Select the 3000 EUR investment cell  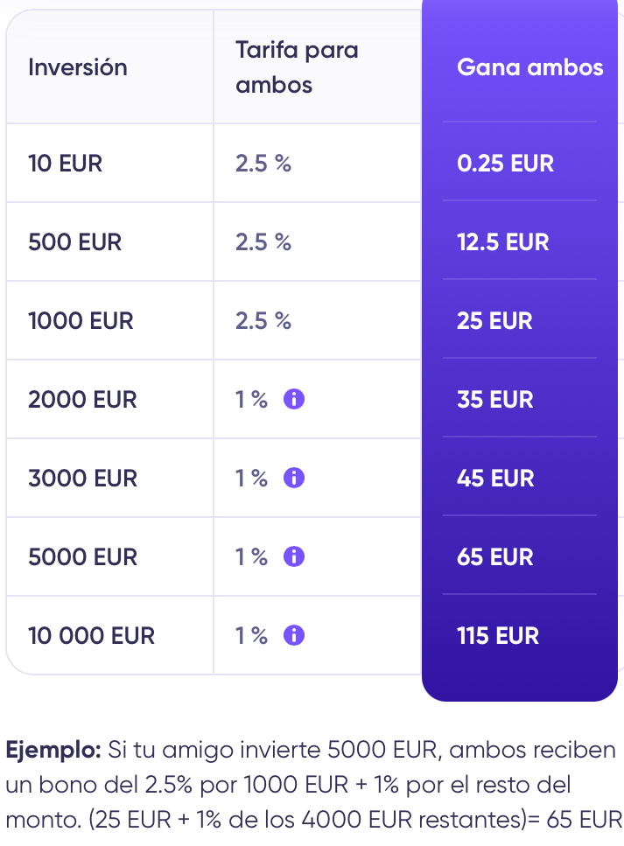(x=83, y=479)
